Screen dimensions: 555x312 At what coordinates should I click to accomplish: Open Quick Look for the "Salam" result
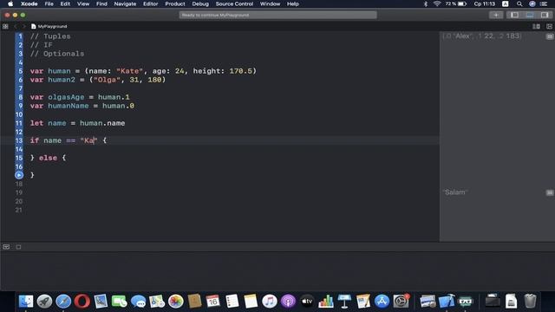pyautogui.click(x=550, y=192)
